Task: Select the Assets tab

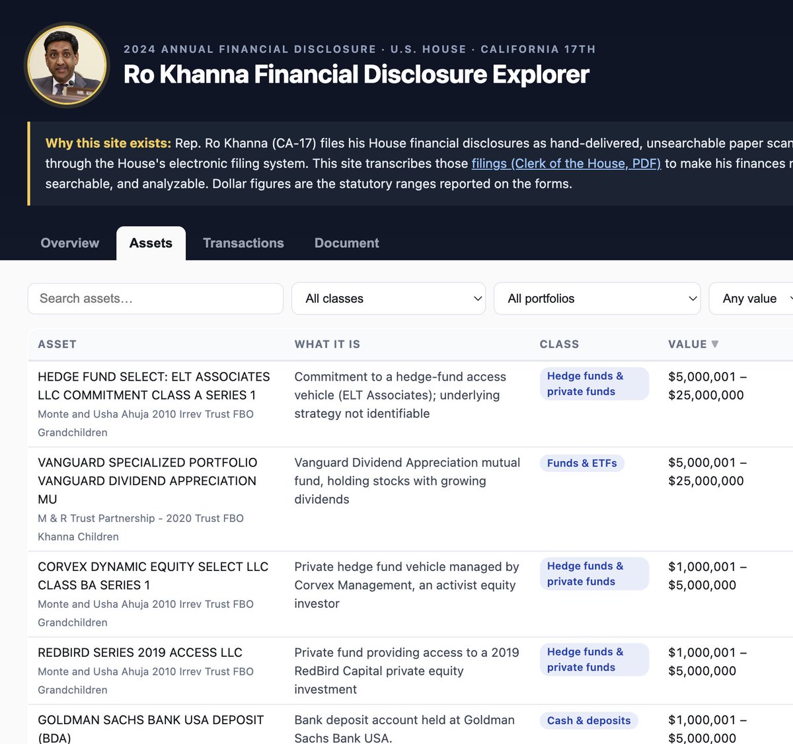Action: 151,243
